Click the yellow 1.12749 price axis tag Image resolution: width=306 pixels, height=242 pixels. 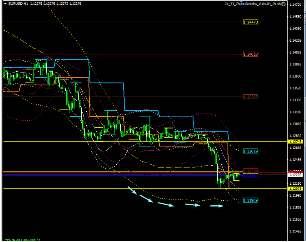295,141
